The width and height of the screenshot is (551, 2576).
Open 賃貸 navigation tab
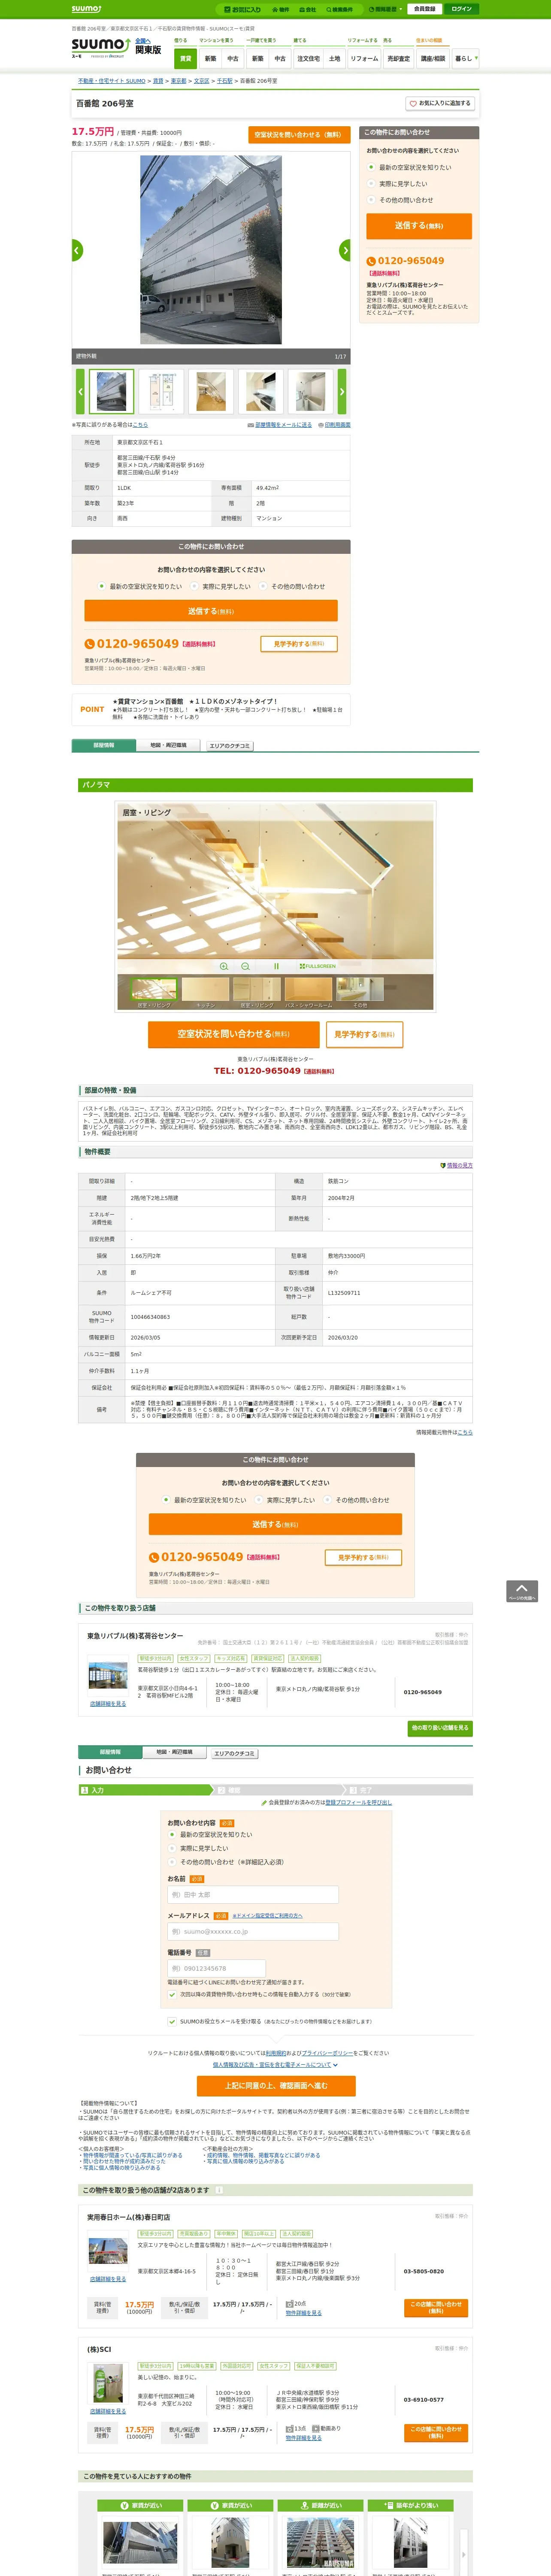click(186, 59)
